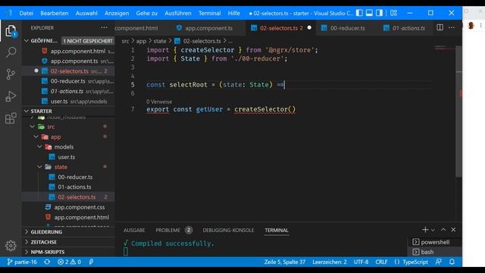Click the Leerzeichen: 2 indentation setting

330,262
